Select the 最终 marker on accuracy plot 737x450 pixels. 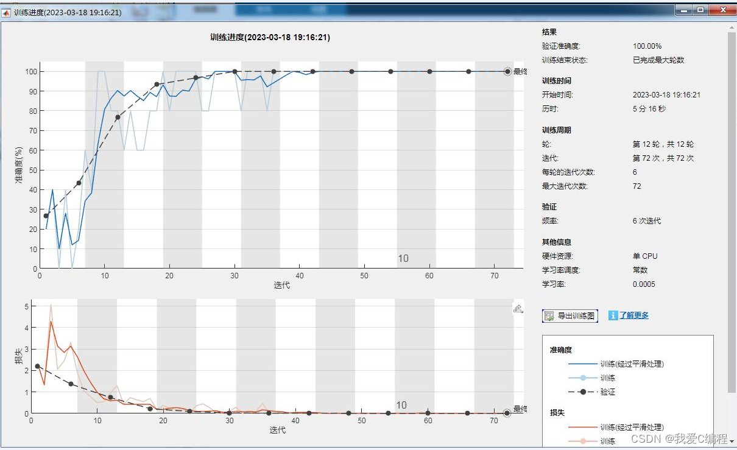(507, 71)
